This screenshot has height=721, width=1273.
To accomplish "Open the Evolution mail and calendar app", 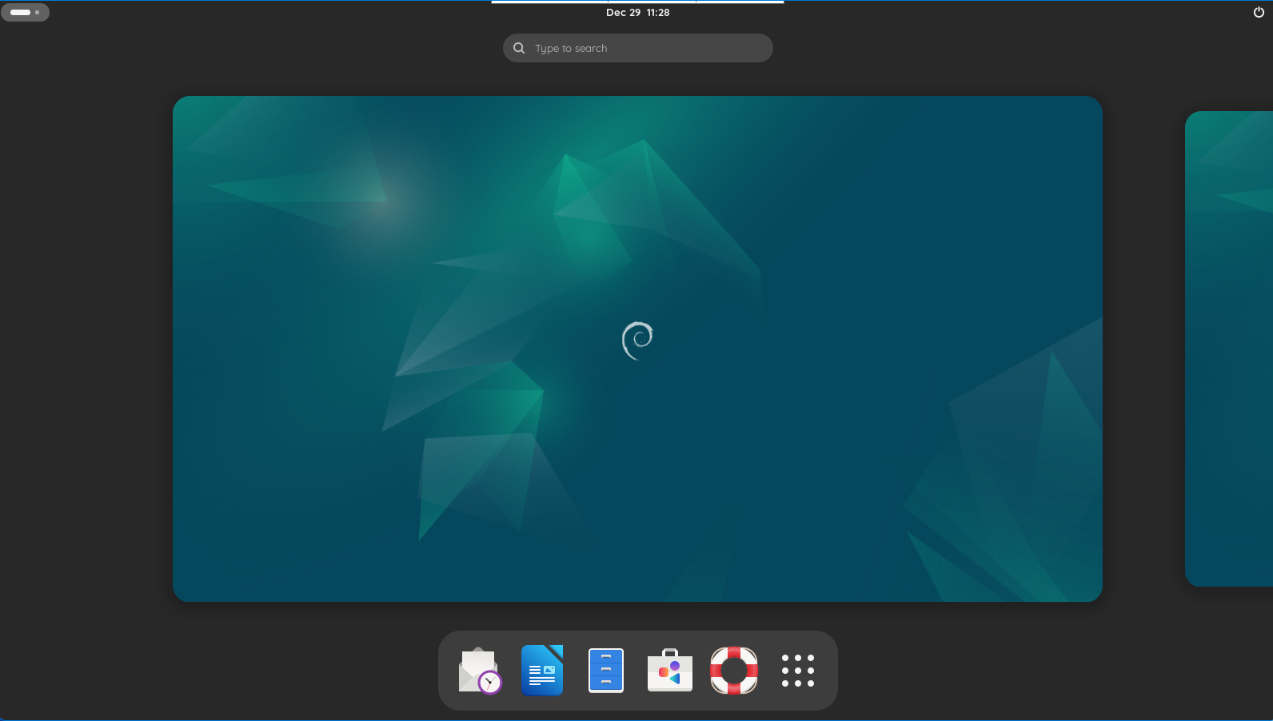I will (x=479, y=671).
